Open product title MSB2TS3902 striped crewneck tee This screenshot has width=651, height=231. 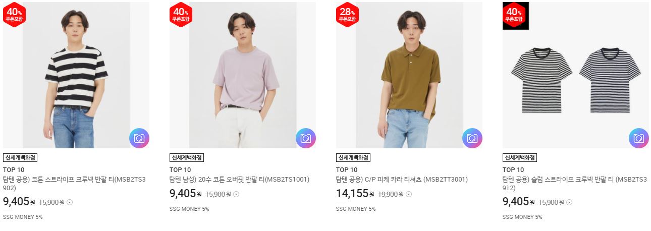click(x=74, y=184)
